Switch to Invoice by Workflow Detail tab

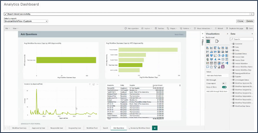pos(139,128)
